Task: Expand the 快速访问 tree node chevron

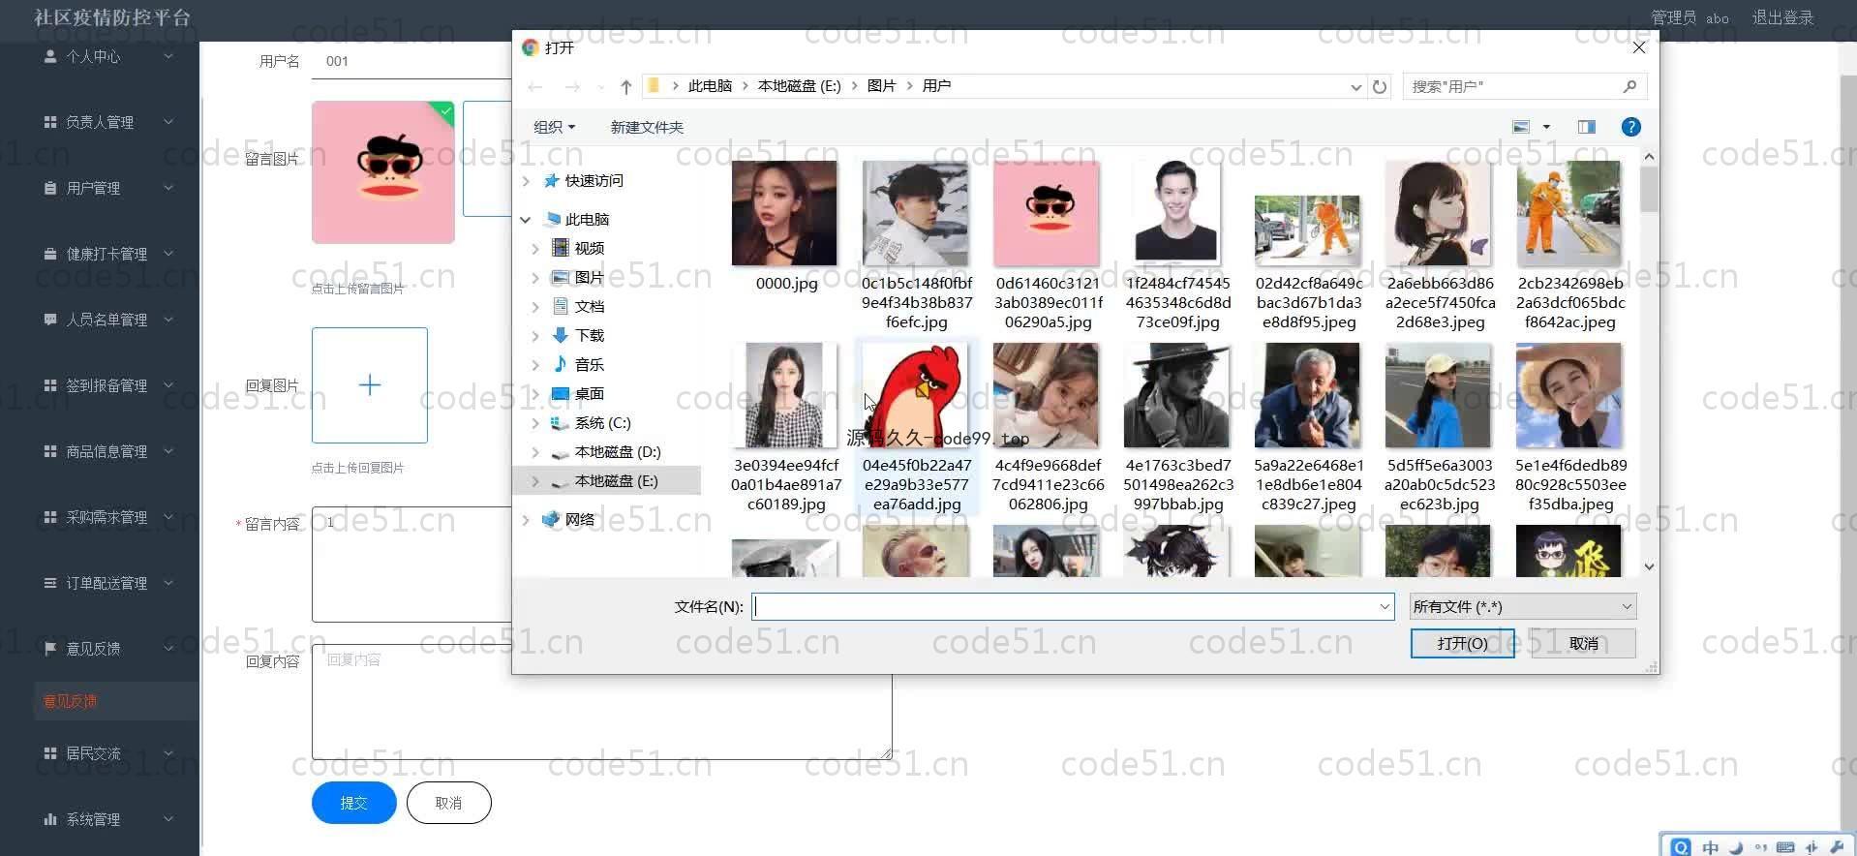Action: click(x=526, y=181)
